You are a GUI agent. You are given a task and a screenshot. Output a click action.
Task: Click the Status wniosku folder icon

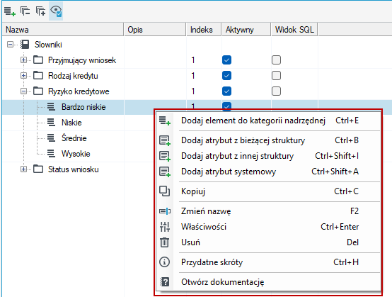(38, 169)
